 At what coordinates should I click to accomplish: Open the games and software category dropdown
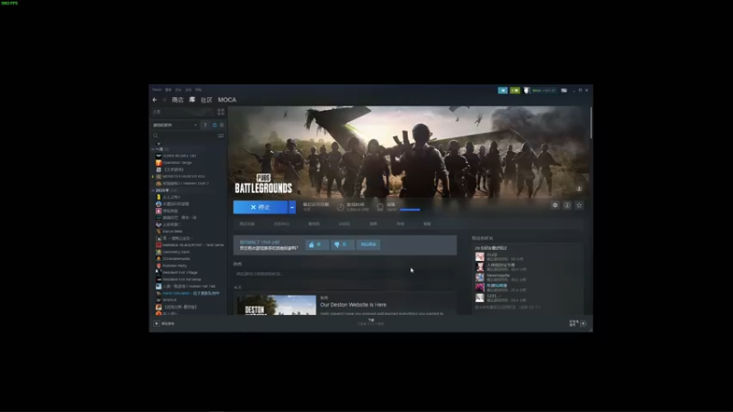pos(175,125)
